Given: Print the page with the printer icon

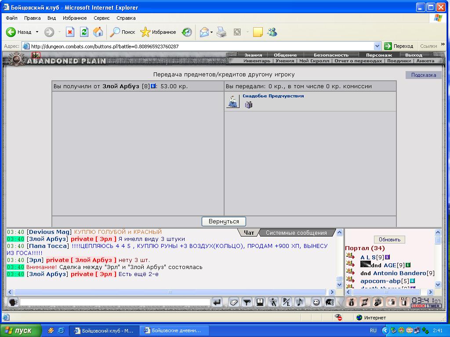Looking at the screenshot, I should tap(221, 32).
